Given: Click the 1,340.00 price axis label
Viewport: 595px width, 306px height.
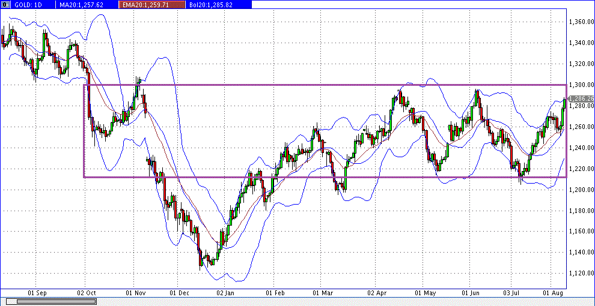Looking at the screenshot, I should tap(582, 43).
